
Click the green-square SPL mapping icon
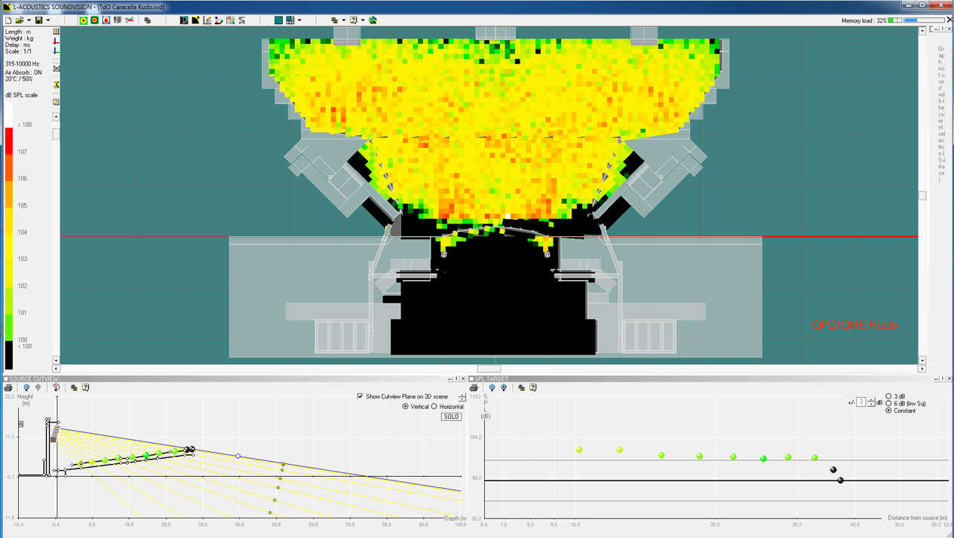(x=83, y=20)
